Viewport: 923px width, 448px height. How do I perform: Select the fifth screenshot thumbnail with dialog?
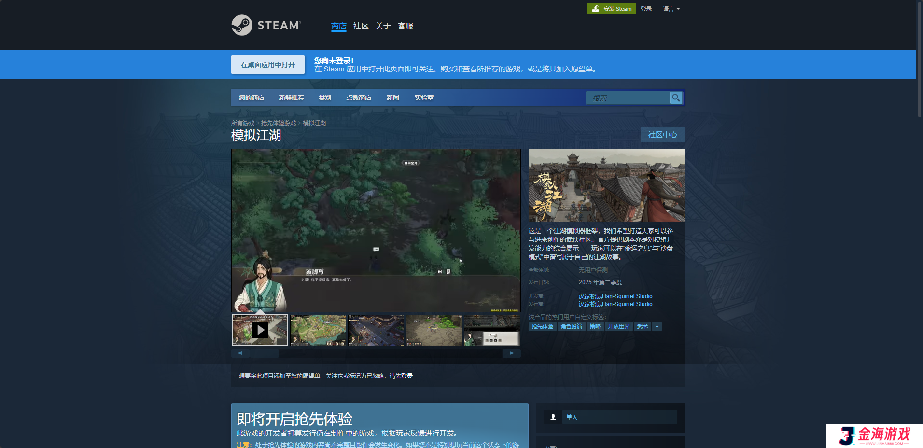tap(492, 330)
